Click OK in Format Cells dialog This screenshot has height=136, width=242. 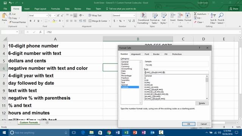189,124
